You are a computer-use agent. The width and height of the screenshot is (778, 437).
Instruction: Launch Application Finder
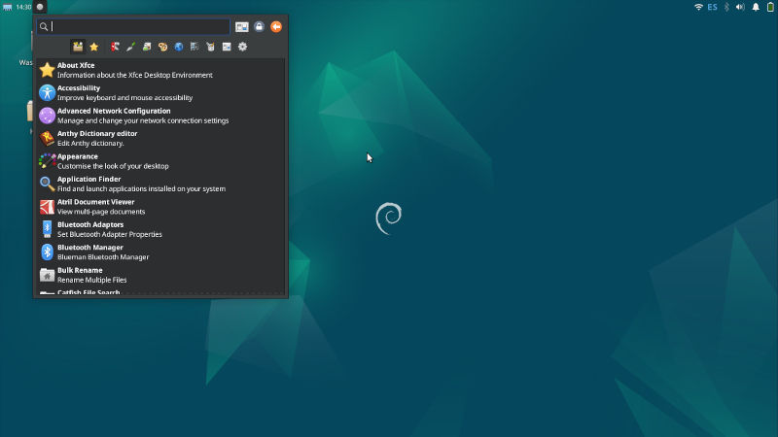click(160, 184)
